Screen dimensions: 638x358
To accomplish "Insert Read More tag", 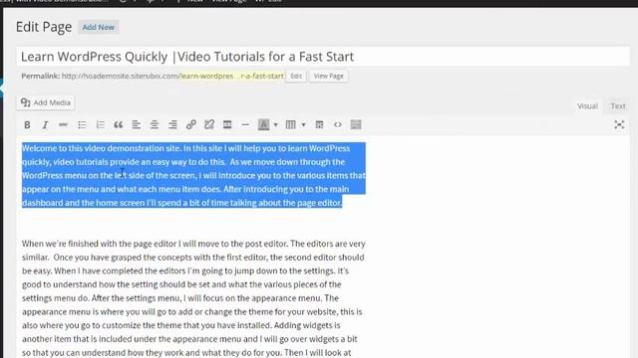I will [227, 124].
